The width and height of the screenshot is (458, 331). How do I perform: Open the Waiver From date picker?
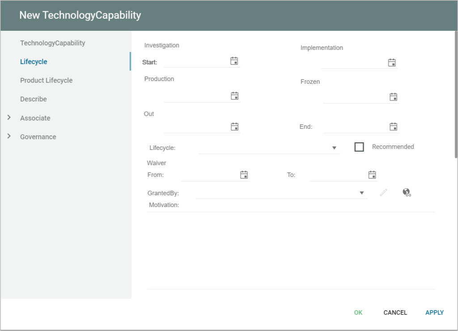pos(244,174)
